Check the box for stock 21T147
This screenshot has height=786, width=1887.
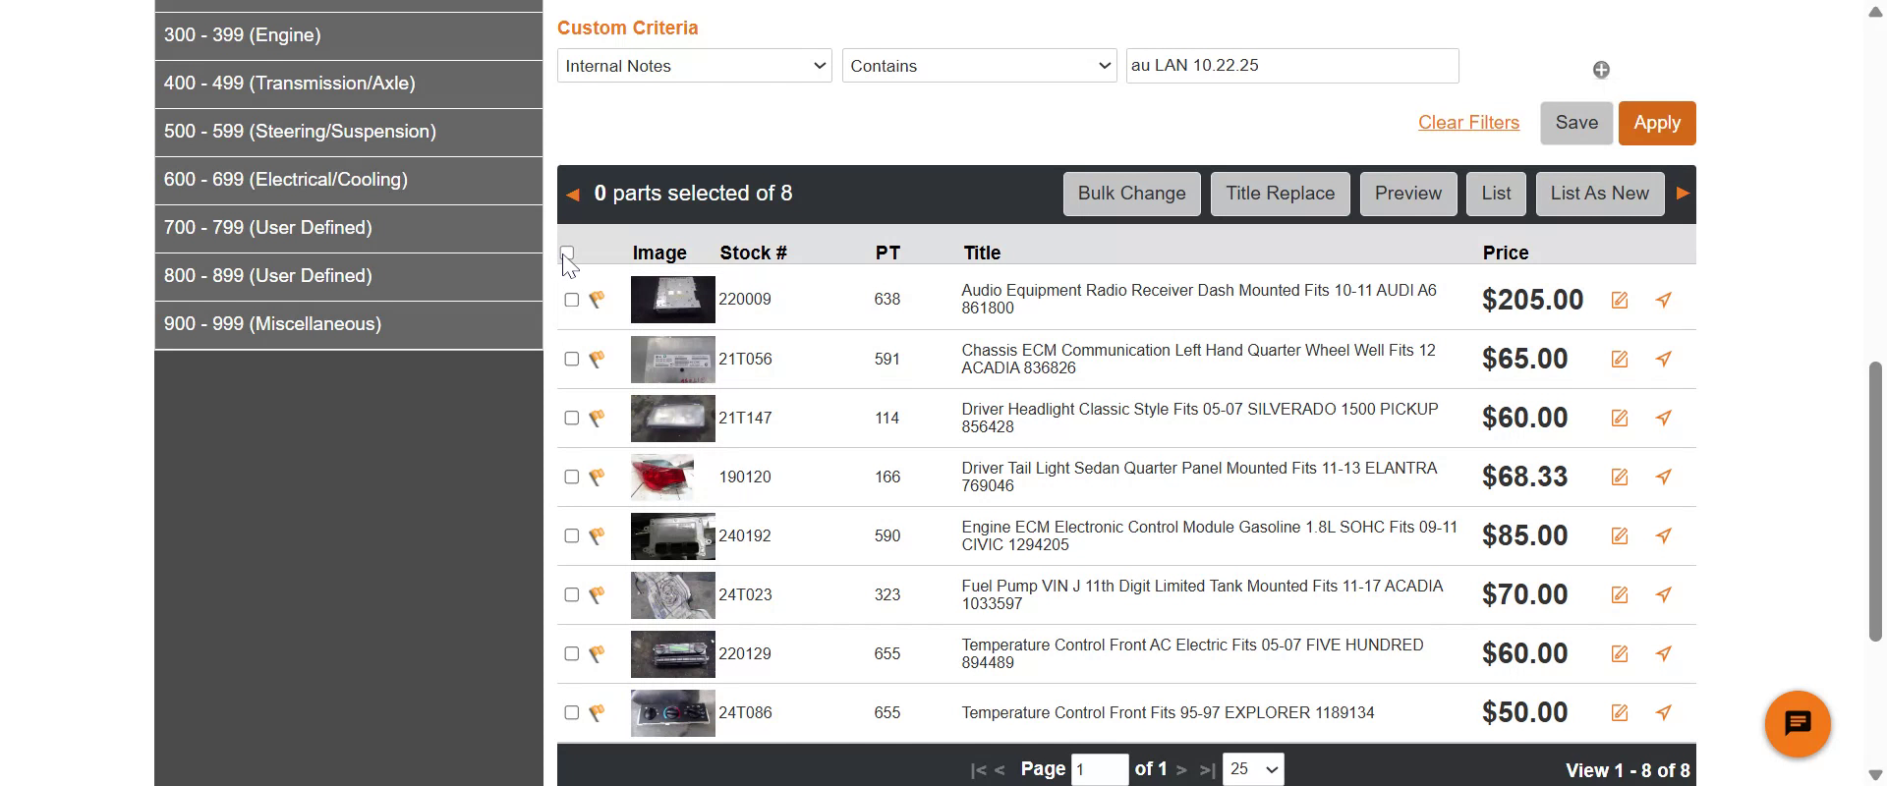pyautogui.click(x=572, y=418)
